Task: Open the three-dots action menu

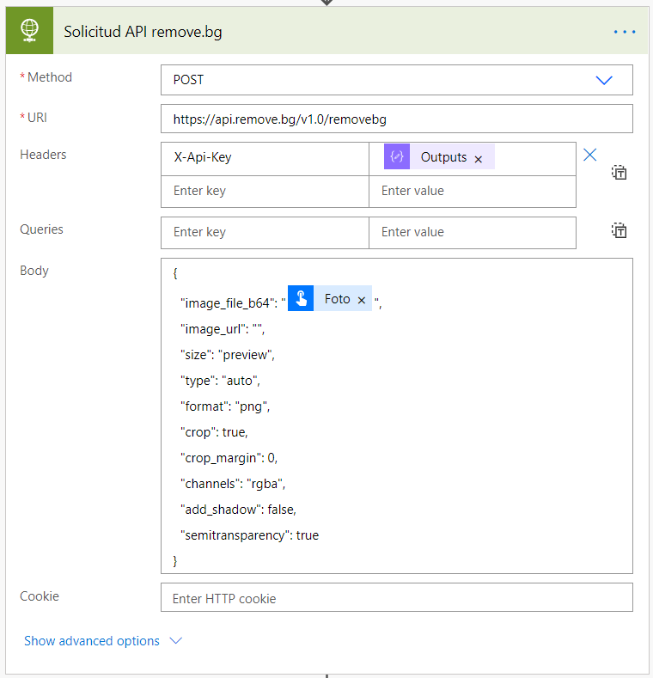Action: [625, 32]
